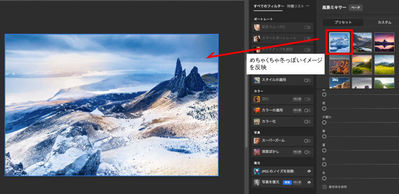Switch on the スタイルの適用 toggle
Image resolution: width=399 pixels, height=194 pixels.
pos(307,80)
